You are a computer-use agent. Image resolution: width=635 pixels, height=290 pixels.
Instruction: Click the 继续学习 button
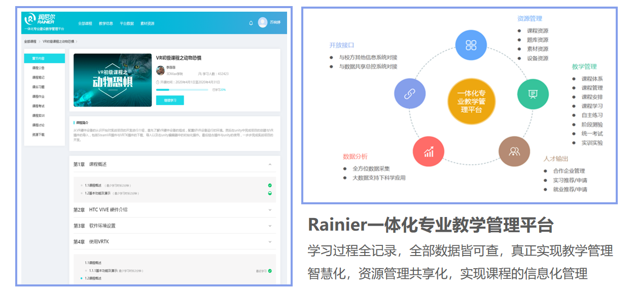tap(170, 100)
